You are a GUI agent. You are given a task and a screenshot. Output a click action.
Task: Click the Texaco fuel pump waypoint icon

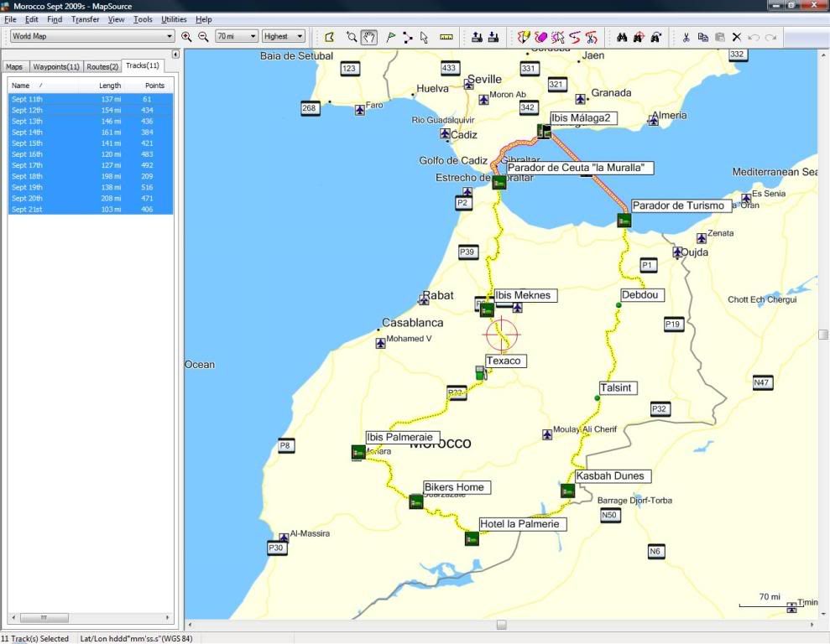pyautogui.click(x=481, y=373)
